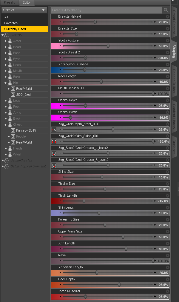Open settings gear for Youth Posture

click(x=168, y=41)
